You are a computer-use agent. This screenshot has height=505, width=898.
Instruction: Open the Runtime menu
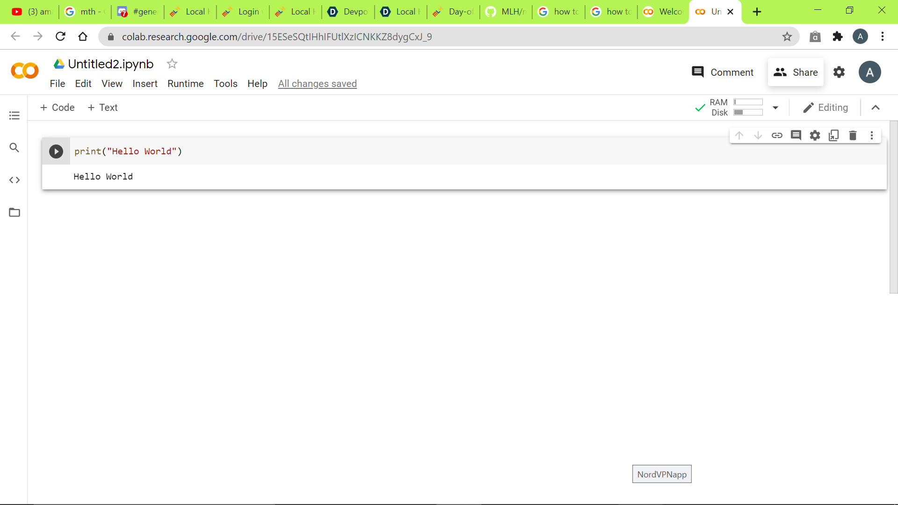[x=185, y=84]
